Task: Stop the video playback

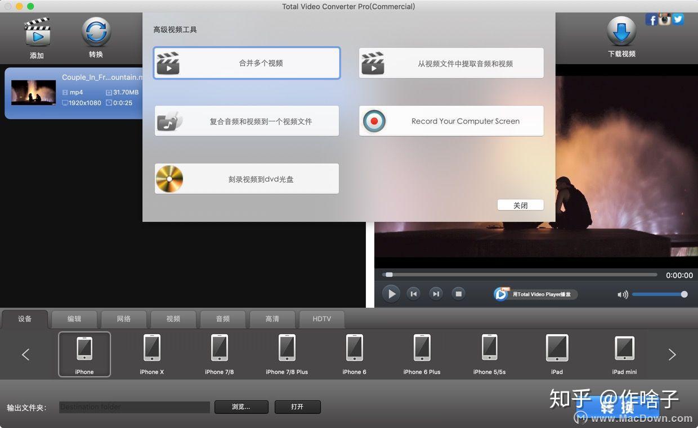Action: [459, 293]
